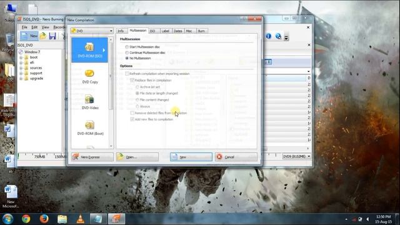400x225 pixels.
Task: Expand the efi folder in tree
Action: (x=21, y=62)
